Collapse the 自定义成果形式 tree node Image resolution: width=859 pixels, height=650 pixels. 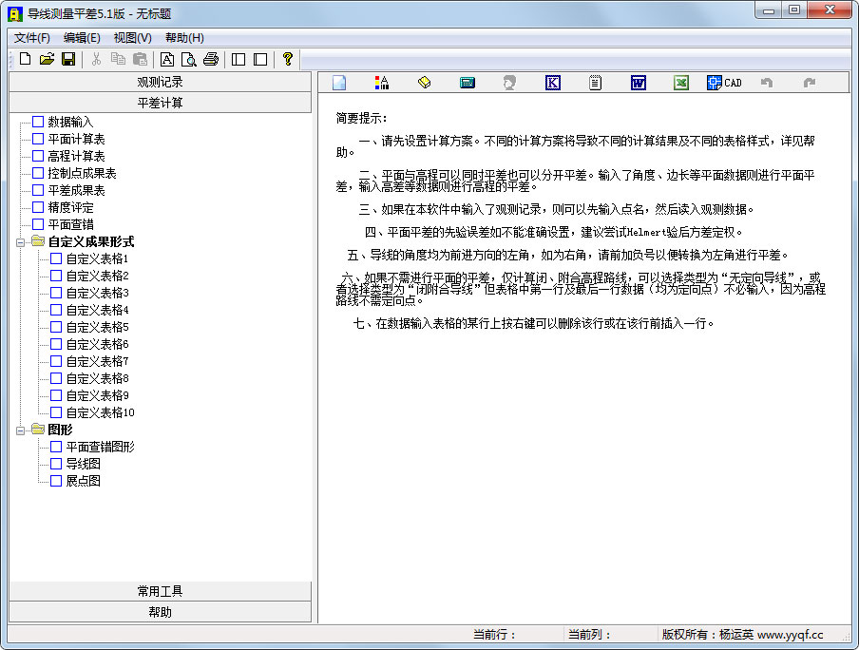[x=20, y=242]
